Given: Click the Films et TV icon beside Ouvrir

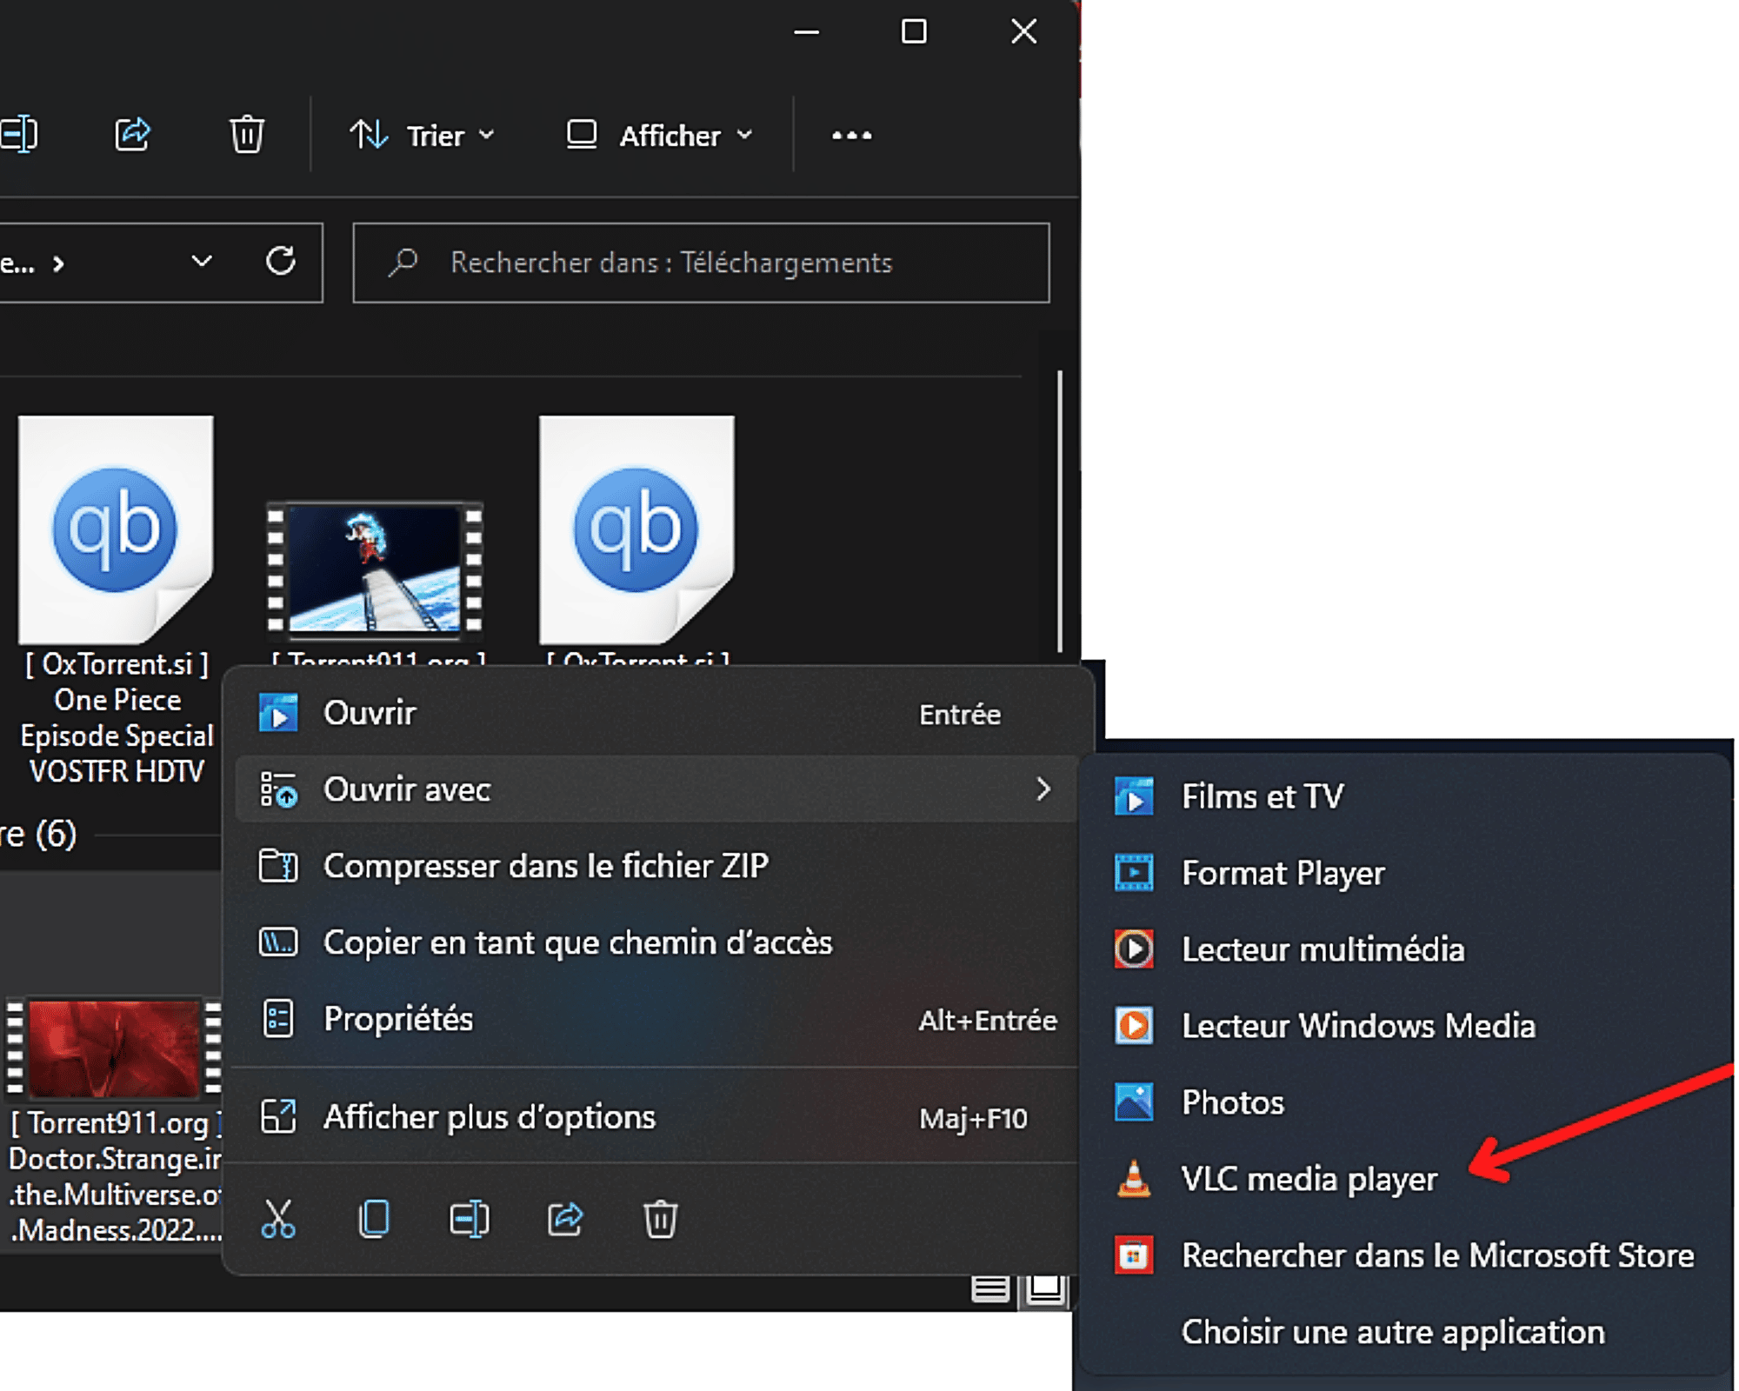Looking at the screenshot, I should (278, 714).
